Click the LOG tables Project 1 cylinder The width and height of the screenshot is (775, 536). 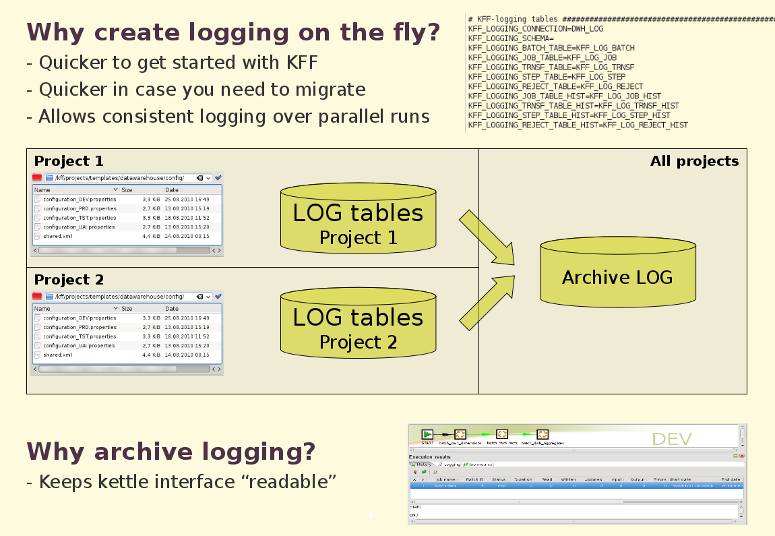pos(359,218)
